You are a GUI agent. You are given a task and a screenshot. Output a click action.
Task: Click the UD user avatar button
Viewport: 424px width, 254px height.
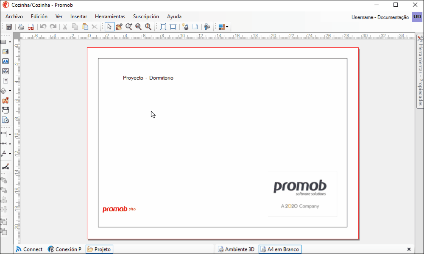[417, 17]
